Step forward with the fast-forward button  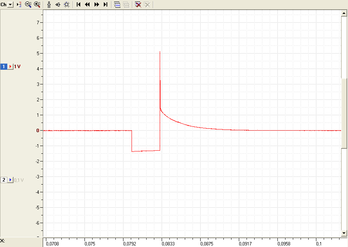click(96, 5)
